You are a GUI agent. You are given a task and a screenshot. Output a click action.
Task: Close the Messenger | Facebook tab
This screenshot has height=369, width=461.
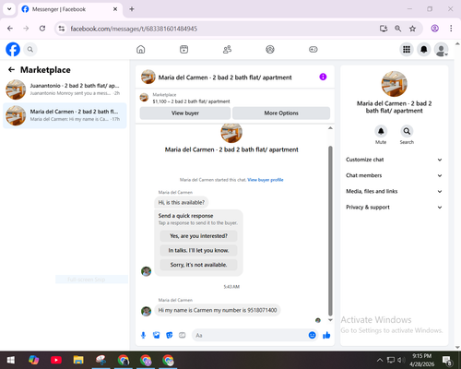point(115,9)
